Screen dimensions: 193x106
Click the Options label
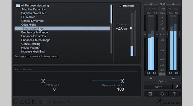pyautogui.click(x=162, y=81)
